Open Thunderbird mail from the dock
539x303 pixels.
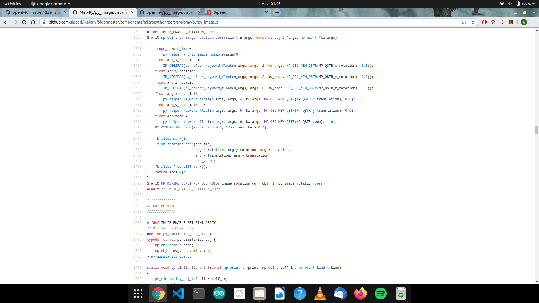pyautogui.click(x=340, y=293)
